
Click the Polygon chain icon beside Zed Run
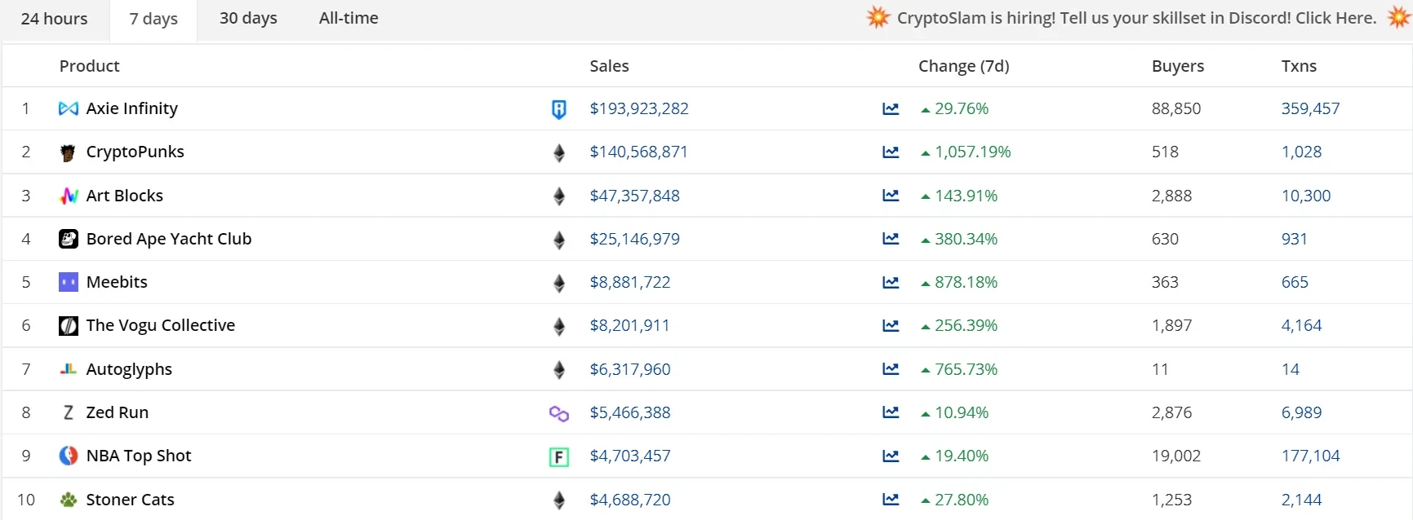(558, 413)
